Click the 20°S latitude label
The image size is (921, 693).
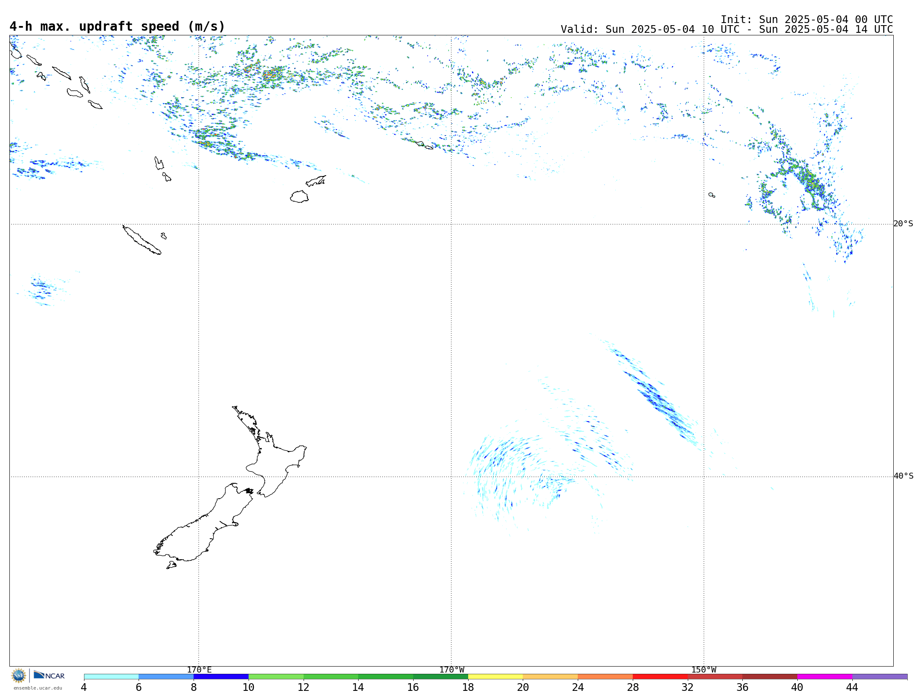903,224
